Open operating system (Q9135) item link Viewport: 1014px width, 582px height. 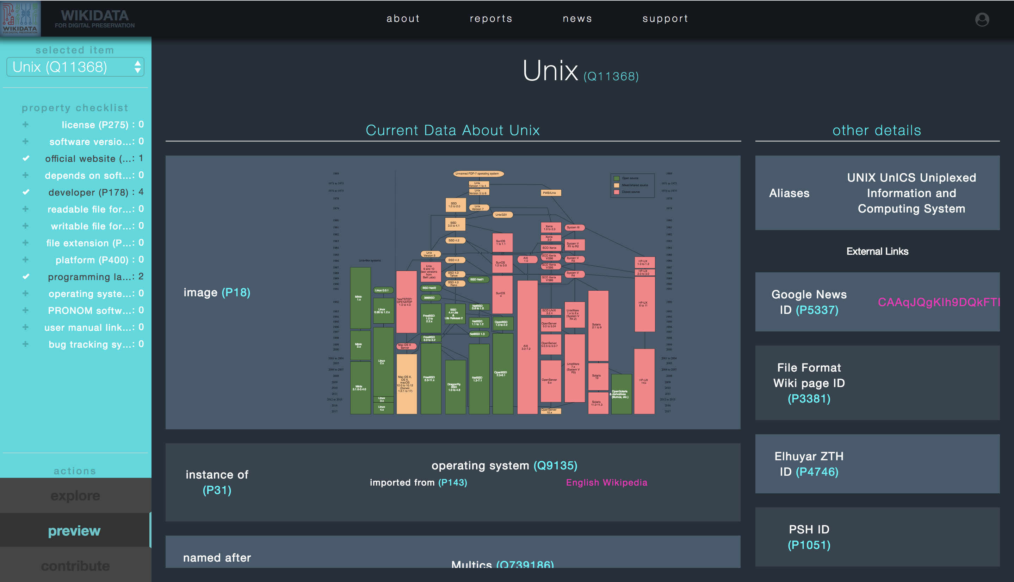[504, 465]
